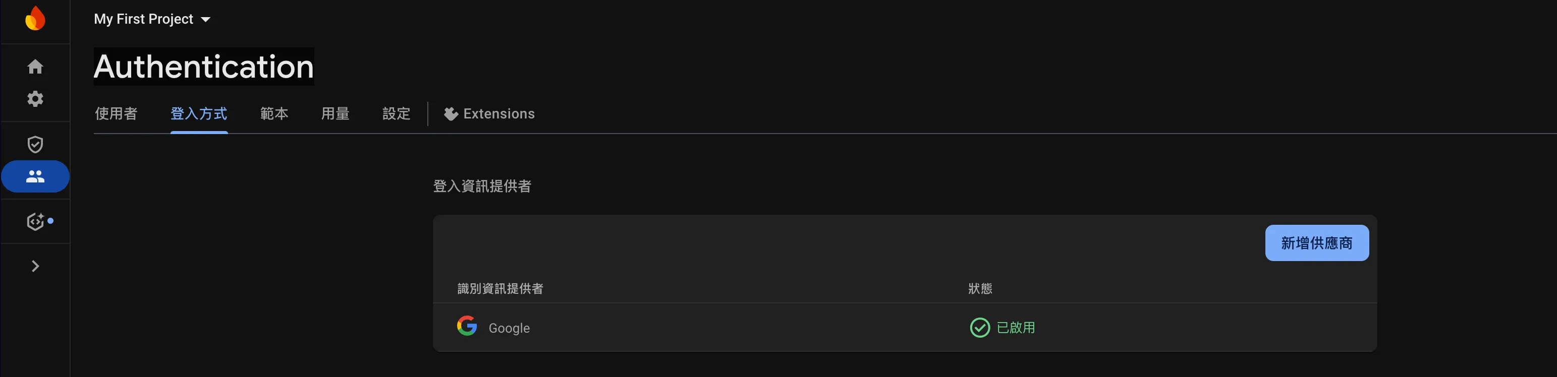Open project settings gear icon
The width and height of the screenshot is (1557, 377).
35,98
